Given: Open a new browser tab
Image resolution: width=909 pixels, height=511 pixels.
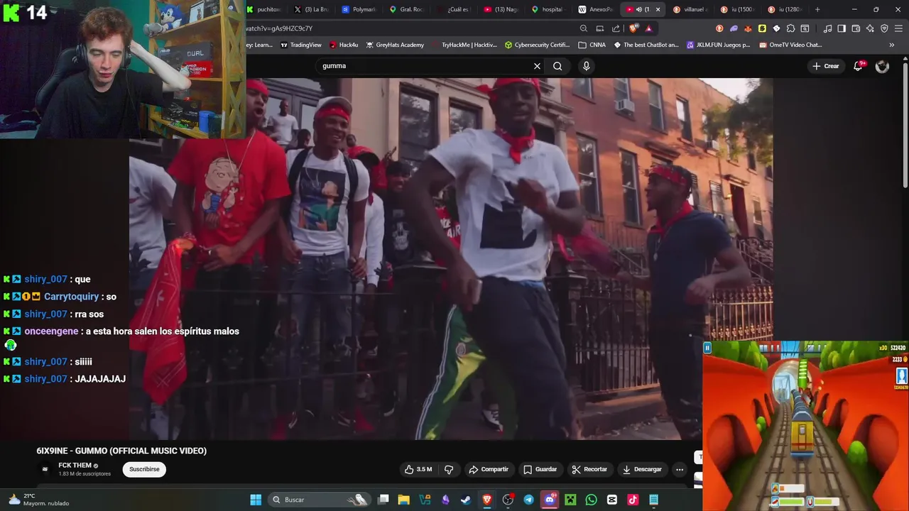Looking at the screenshot, I should click(817, 9).
